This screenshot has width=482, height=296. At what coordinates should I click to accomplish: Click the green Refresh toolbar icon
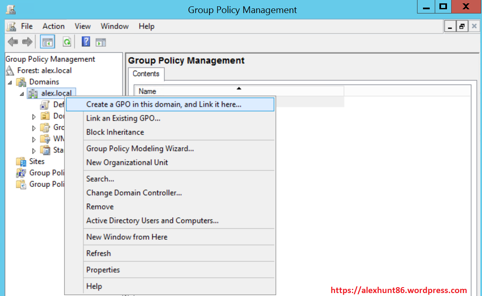pos(67,42)
